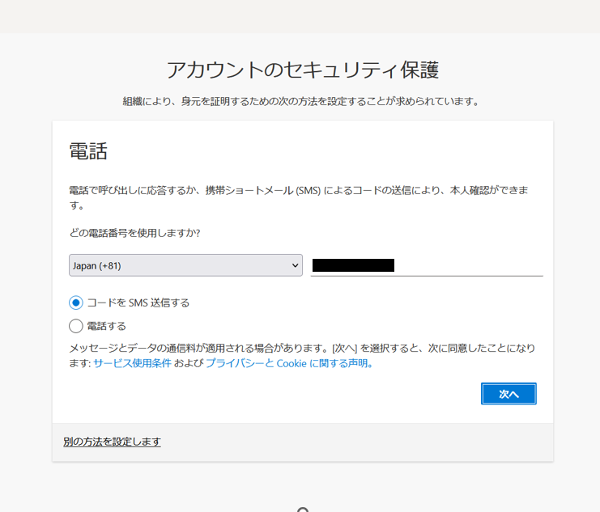This screenshot has height=512, width=600.
Task: Click the 電話する option label text
Action: click(106, 326)
